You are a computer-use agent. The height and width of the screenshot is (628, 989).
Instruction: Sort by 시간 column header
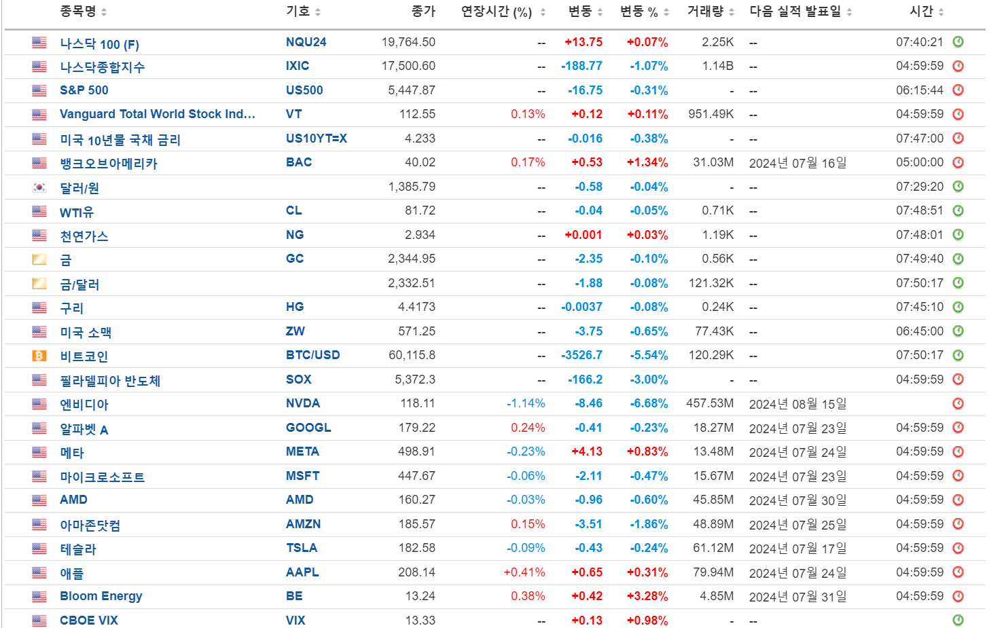pos(927,12)
